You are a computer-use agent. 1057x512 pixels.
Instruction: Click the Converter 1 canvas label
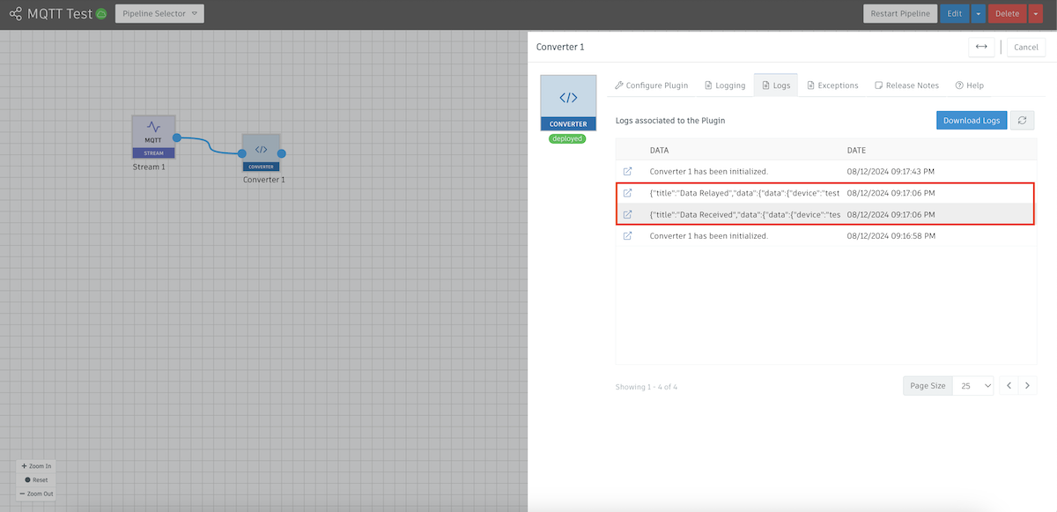click(264, 179)
